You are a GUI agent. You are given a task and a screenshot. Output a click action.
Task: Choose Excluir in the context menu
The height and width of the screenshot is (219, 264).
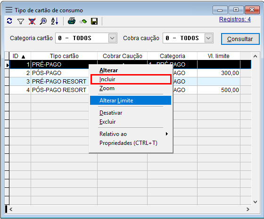pos(107,122)
